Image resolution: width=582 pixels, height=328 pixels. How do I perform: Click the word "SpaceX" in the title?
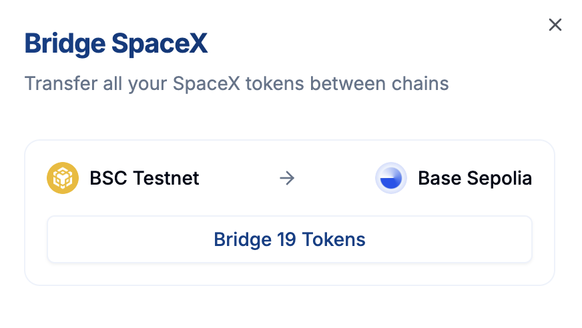pyautogui.click(x=160, y=45)
